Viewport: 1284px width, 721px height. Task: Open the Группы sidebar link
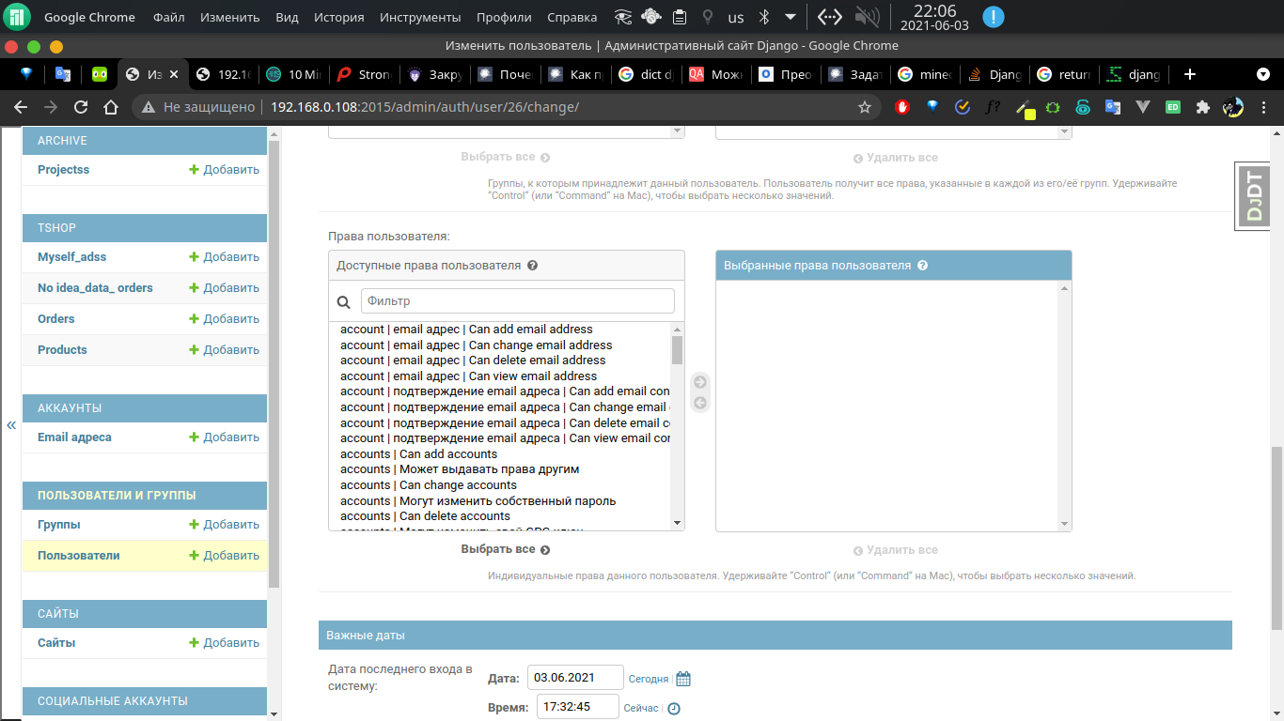(x=59, y=525)
